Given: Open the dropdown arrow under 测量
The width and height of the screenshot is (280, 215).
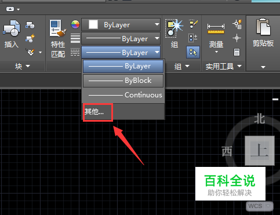Looking at the screenshot, I should pos(216,52).
